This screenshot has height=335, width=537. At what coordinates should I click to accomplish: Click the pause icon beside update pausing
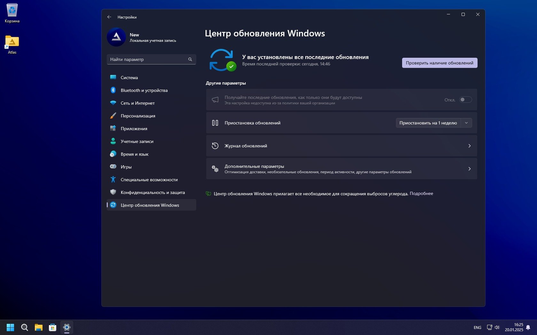(x=215, y=123)
